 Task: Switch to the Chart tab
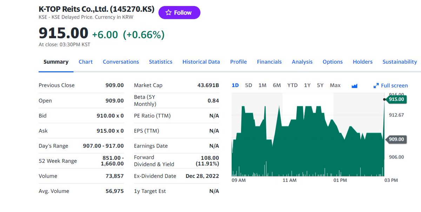tap(86, 62)
